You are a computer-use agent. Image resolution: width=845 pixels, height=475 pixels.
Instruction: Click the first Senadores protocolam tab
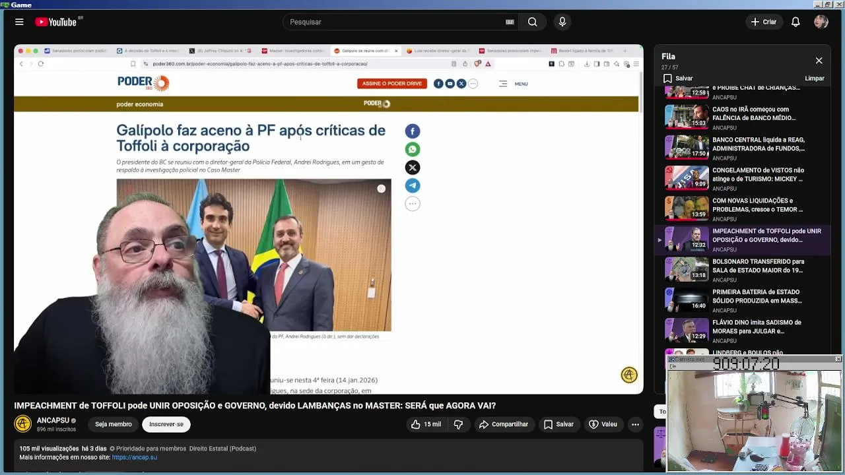(75, 51)
